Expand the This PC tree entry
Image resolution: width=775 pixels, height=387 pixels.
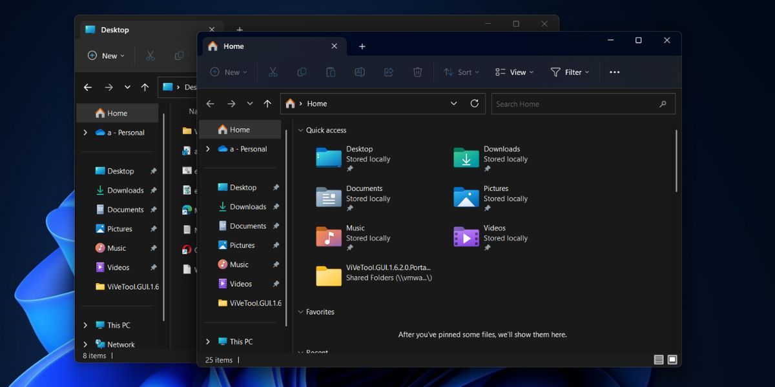click(207, 341)
